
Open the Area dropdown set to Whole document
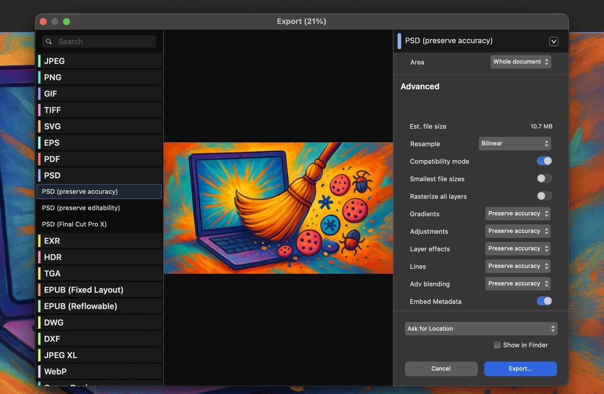pos(521,62)
